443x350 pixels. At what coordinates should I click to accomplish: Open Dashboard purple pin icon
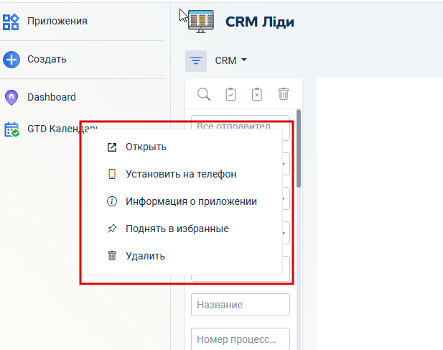coord(11,98)
